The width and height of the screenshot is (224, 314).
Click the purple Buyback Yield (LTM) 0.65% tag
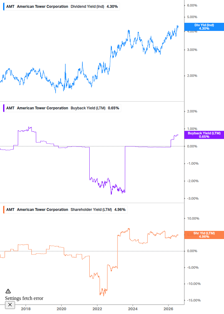coord(204,135)
